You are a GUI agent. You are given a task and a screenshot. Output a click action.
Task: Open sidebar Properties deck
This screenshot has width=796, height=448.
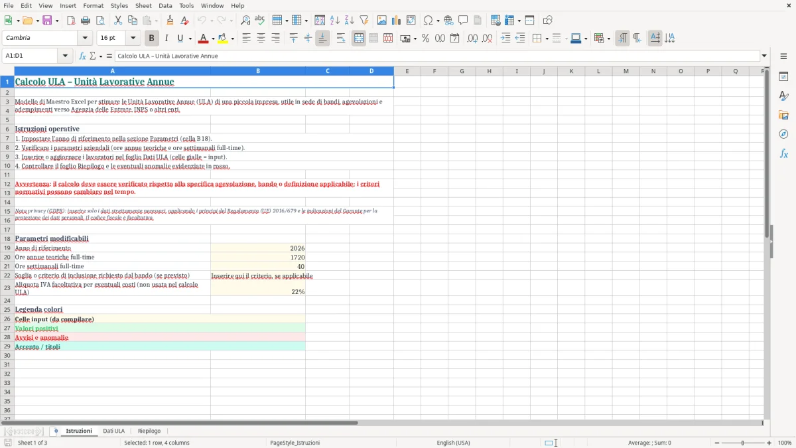point(783,76)
